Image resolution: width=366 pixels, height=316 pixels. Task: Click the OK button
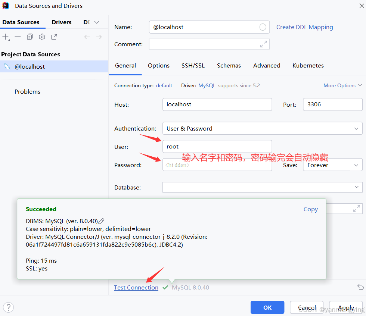(267, 307)
